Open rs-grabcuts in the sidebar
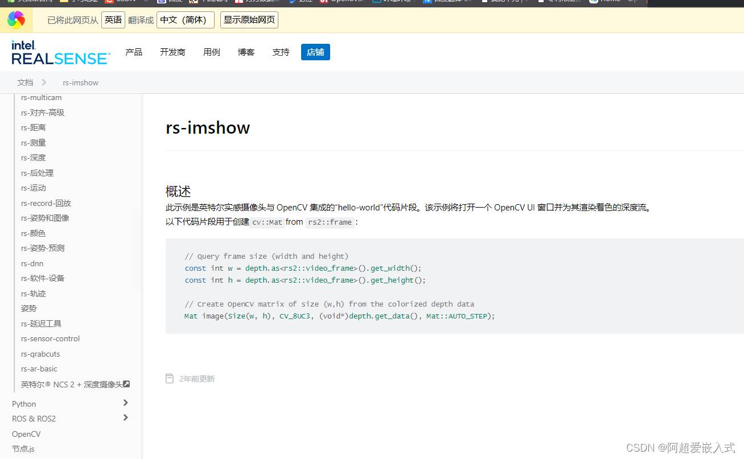 click(40, 354)
